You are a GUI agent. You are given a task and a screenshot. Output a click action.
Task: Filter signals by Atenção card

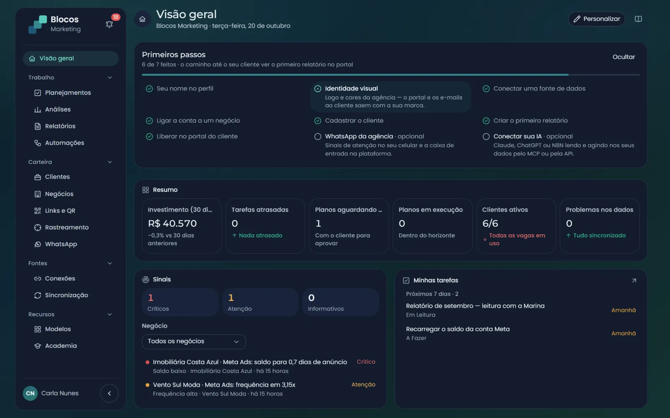(x=260, y=302)
